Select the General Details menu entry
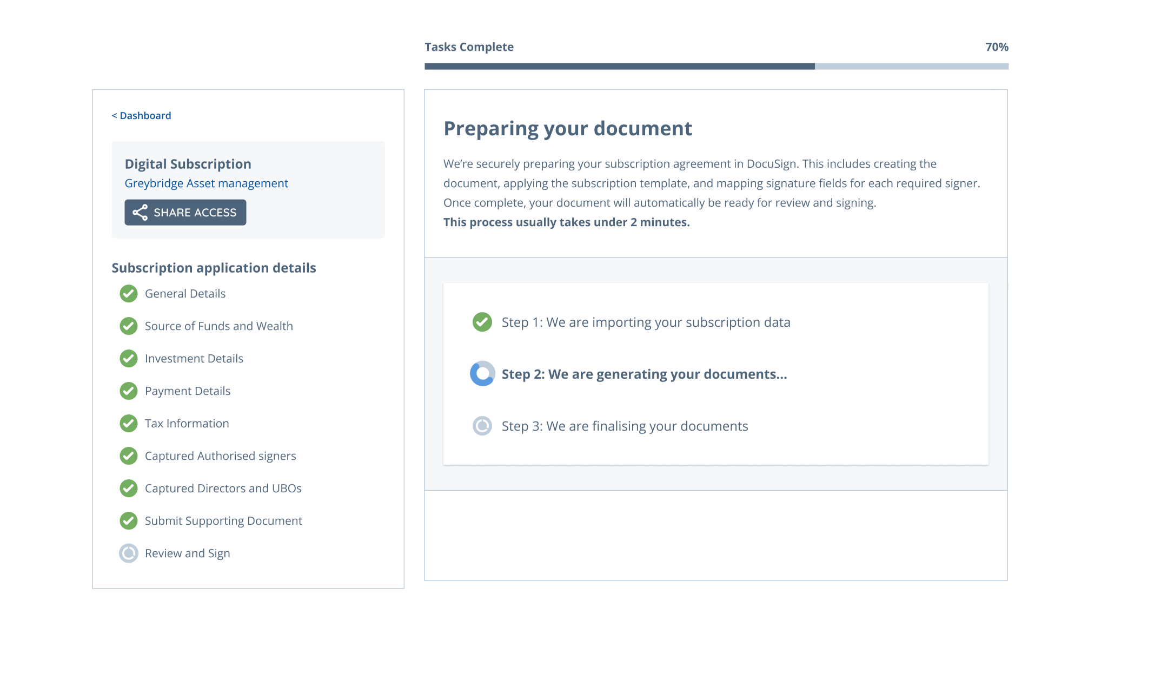This screenshot has height=693, width=1161. pos(185,294)
